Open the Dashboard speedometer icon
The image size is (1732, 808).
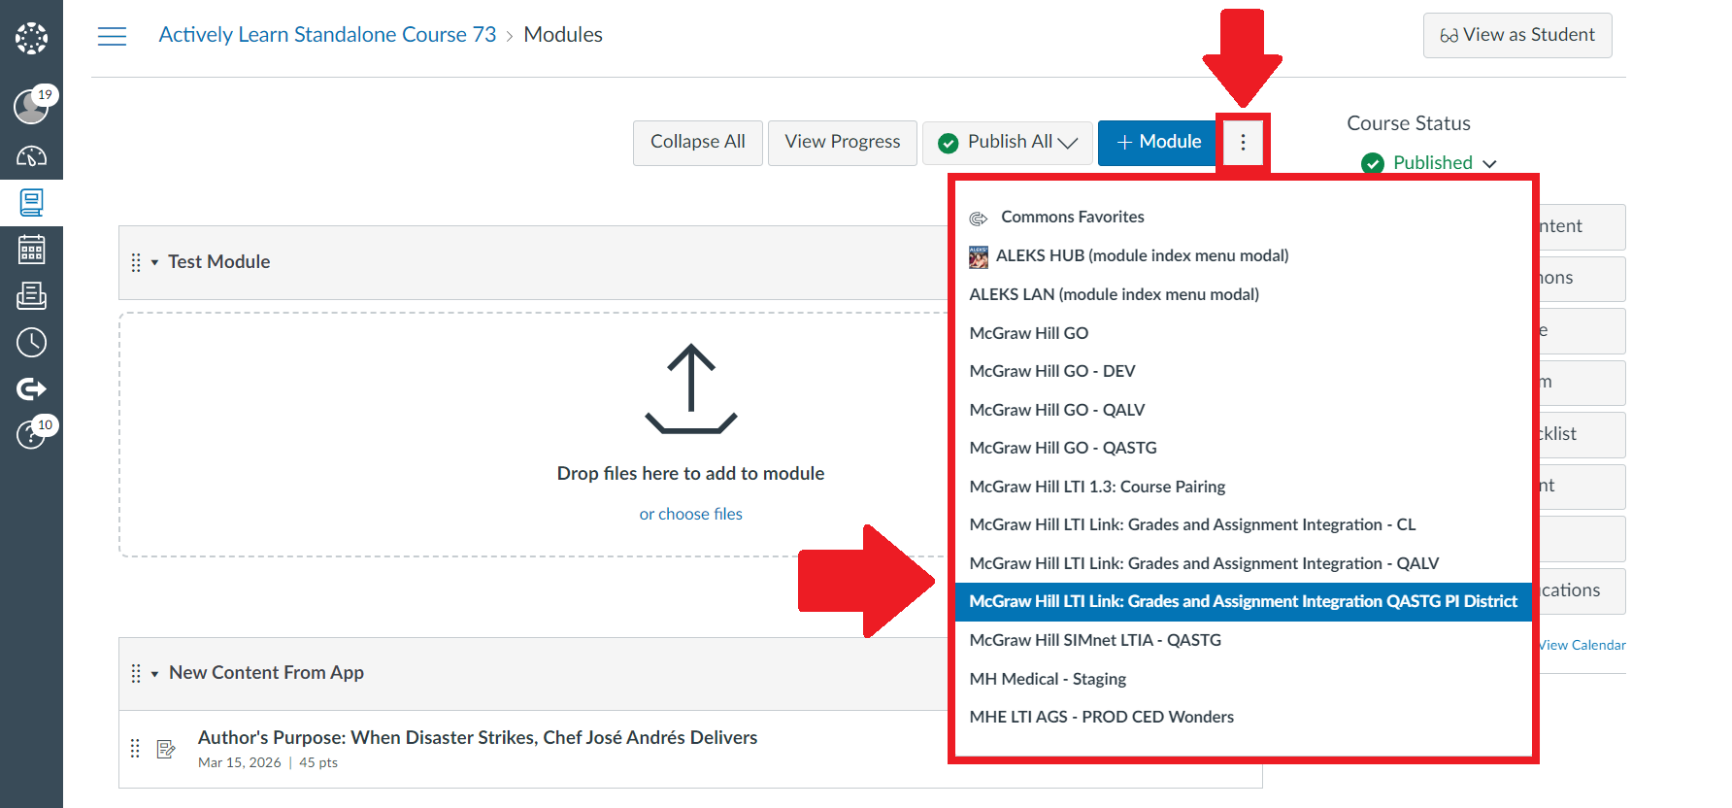31,155
